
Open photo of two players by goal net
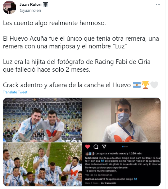tap(42, 120)
